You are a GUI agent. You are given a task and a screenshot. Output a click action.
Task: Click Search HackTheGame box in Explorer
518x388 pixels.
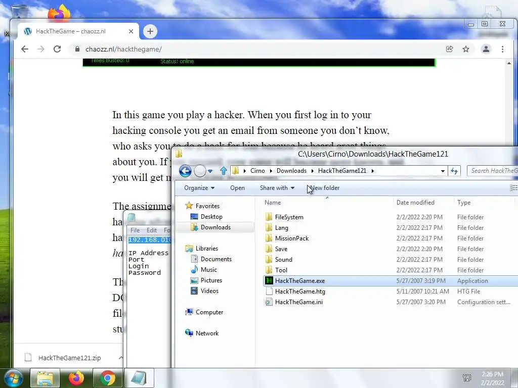pos(492,171)
